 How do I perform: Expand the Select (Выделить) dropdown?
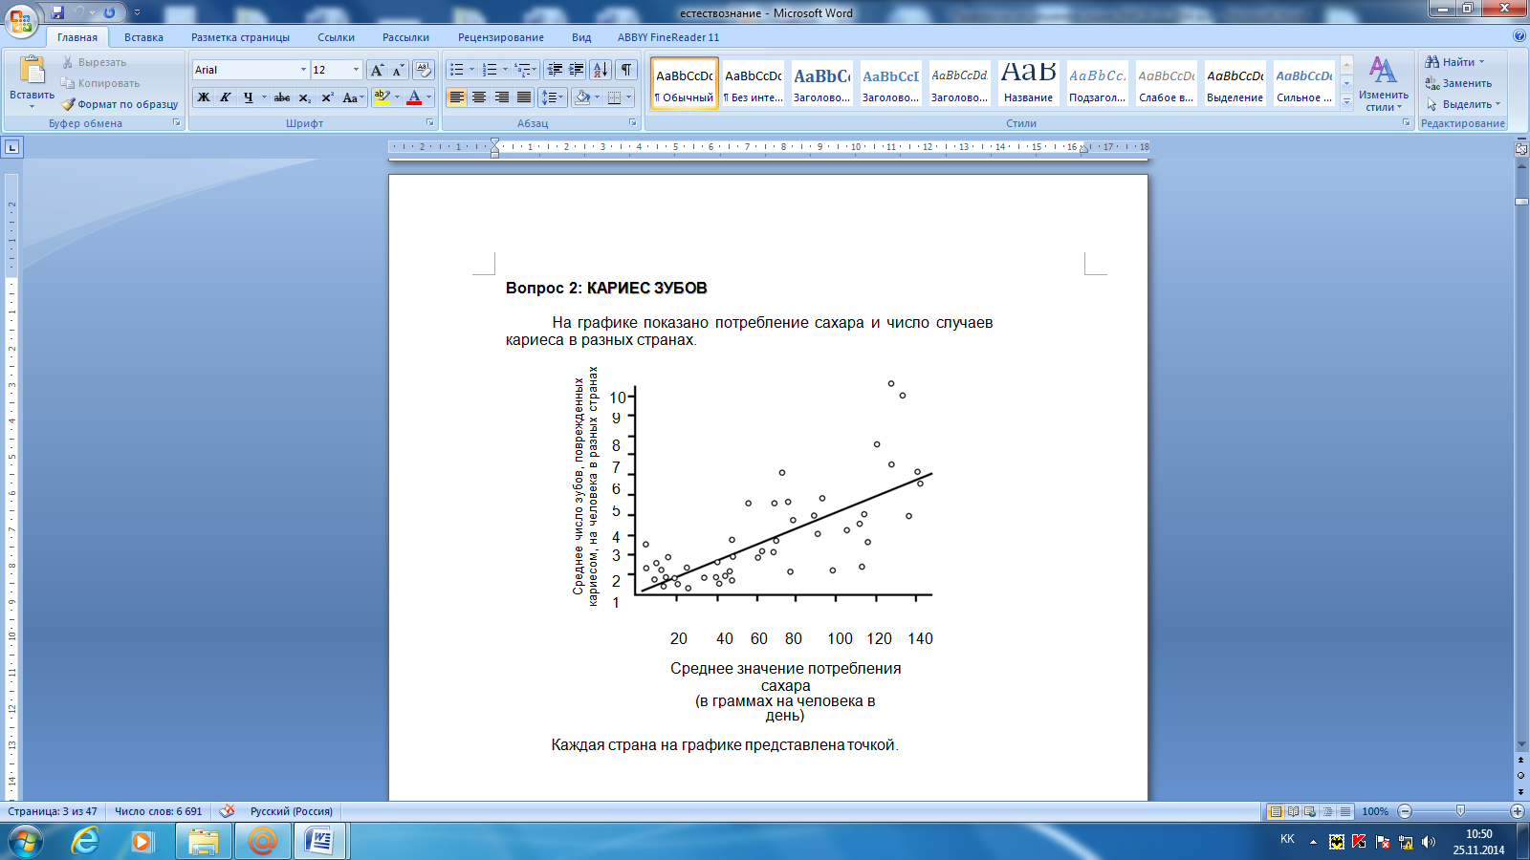[1497, 104]
